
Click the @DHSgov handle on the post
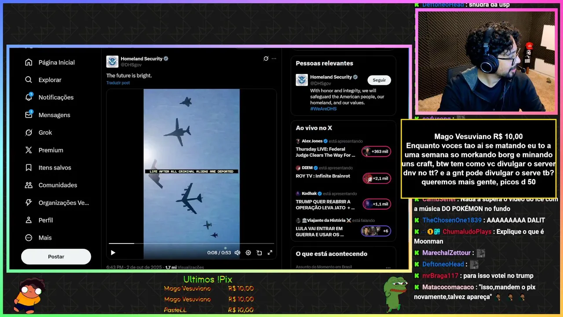131,65
